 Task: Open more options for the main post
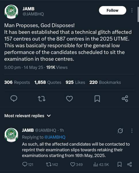(x=132, y=10)
